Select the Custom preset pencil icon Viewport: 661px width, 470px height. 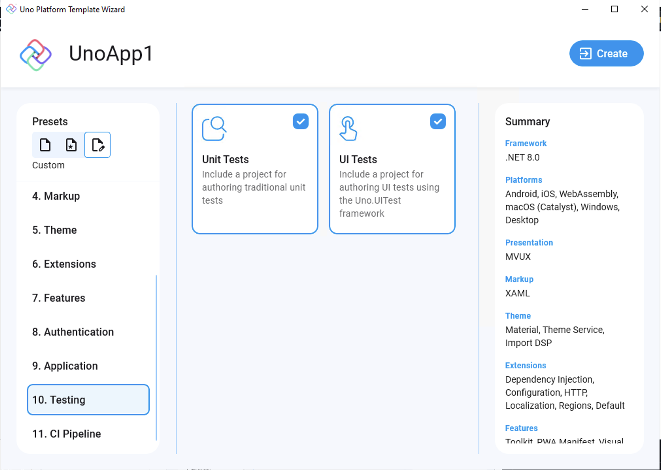pos(97,145)
